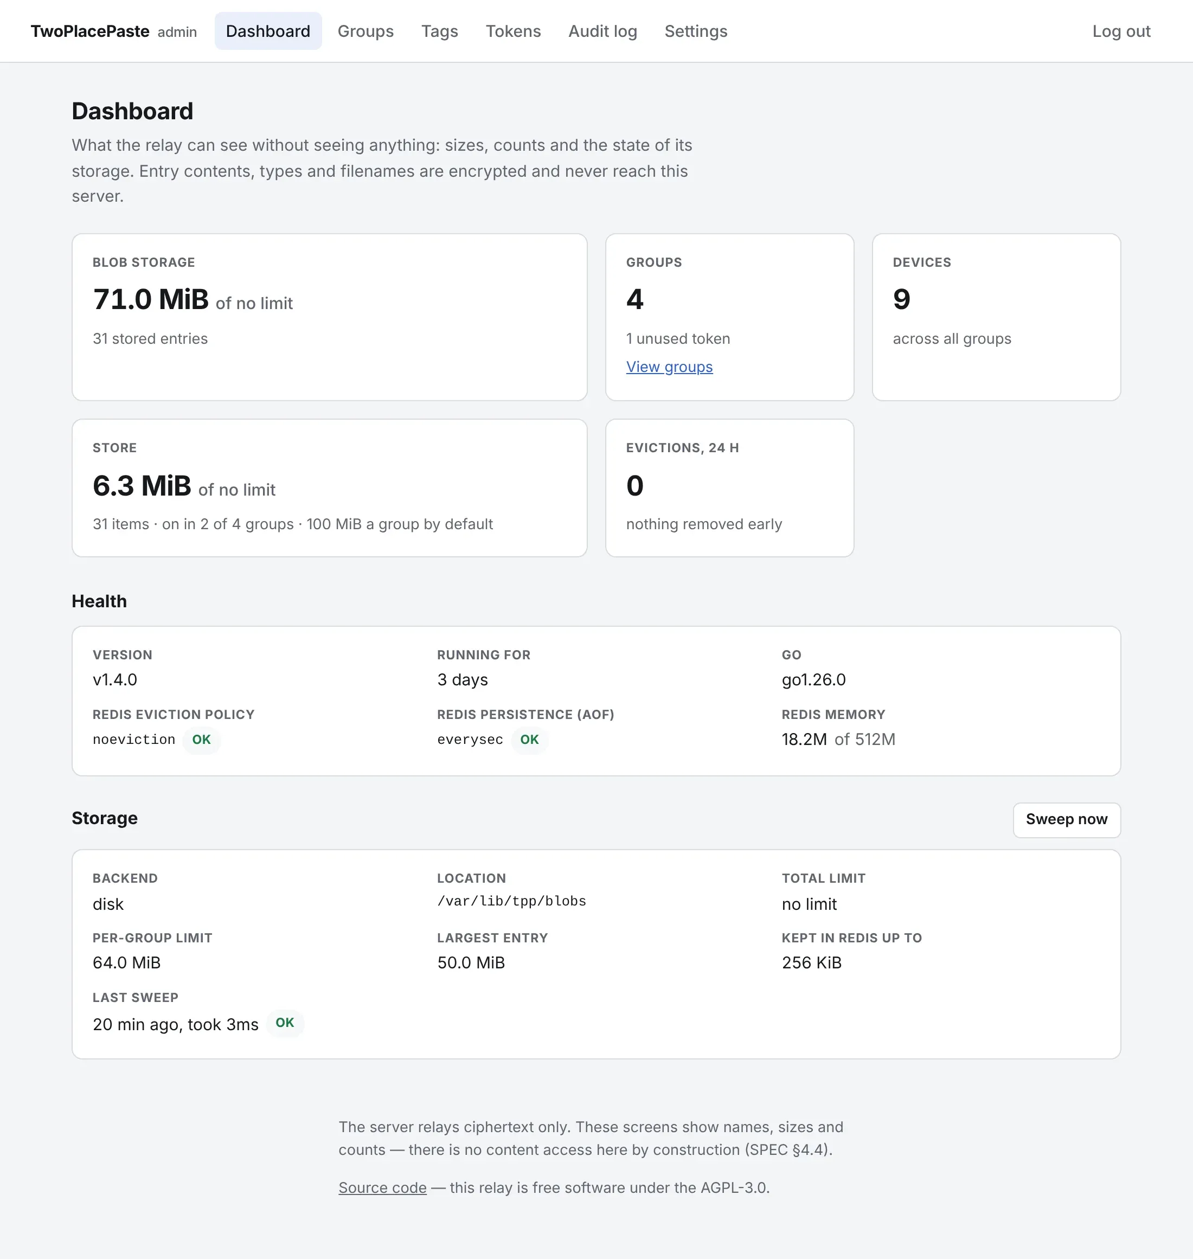
Task: Open the Source code link
Action: pyautogui.click(x=382, y=1187)
